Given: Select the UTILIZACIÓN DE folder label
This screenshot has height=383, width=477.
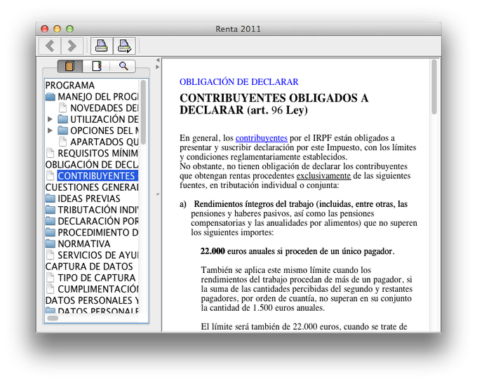Looking at the screenshot, I should pyautogui.click(x=105, y=119).
